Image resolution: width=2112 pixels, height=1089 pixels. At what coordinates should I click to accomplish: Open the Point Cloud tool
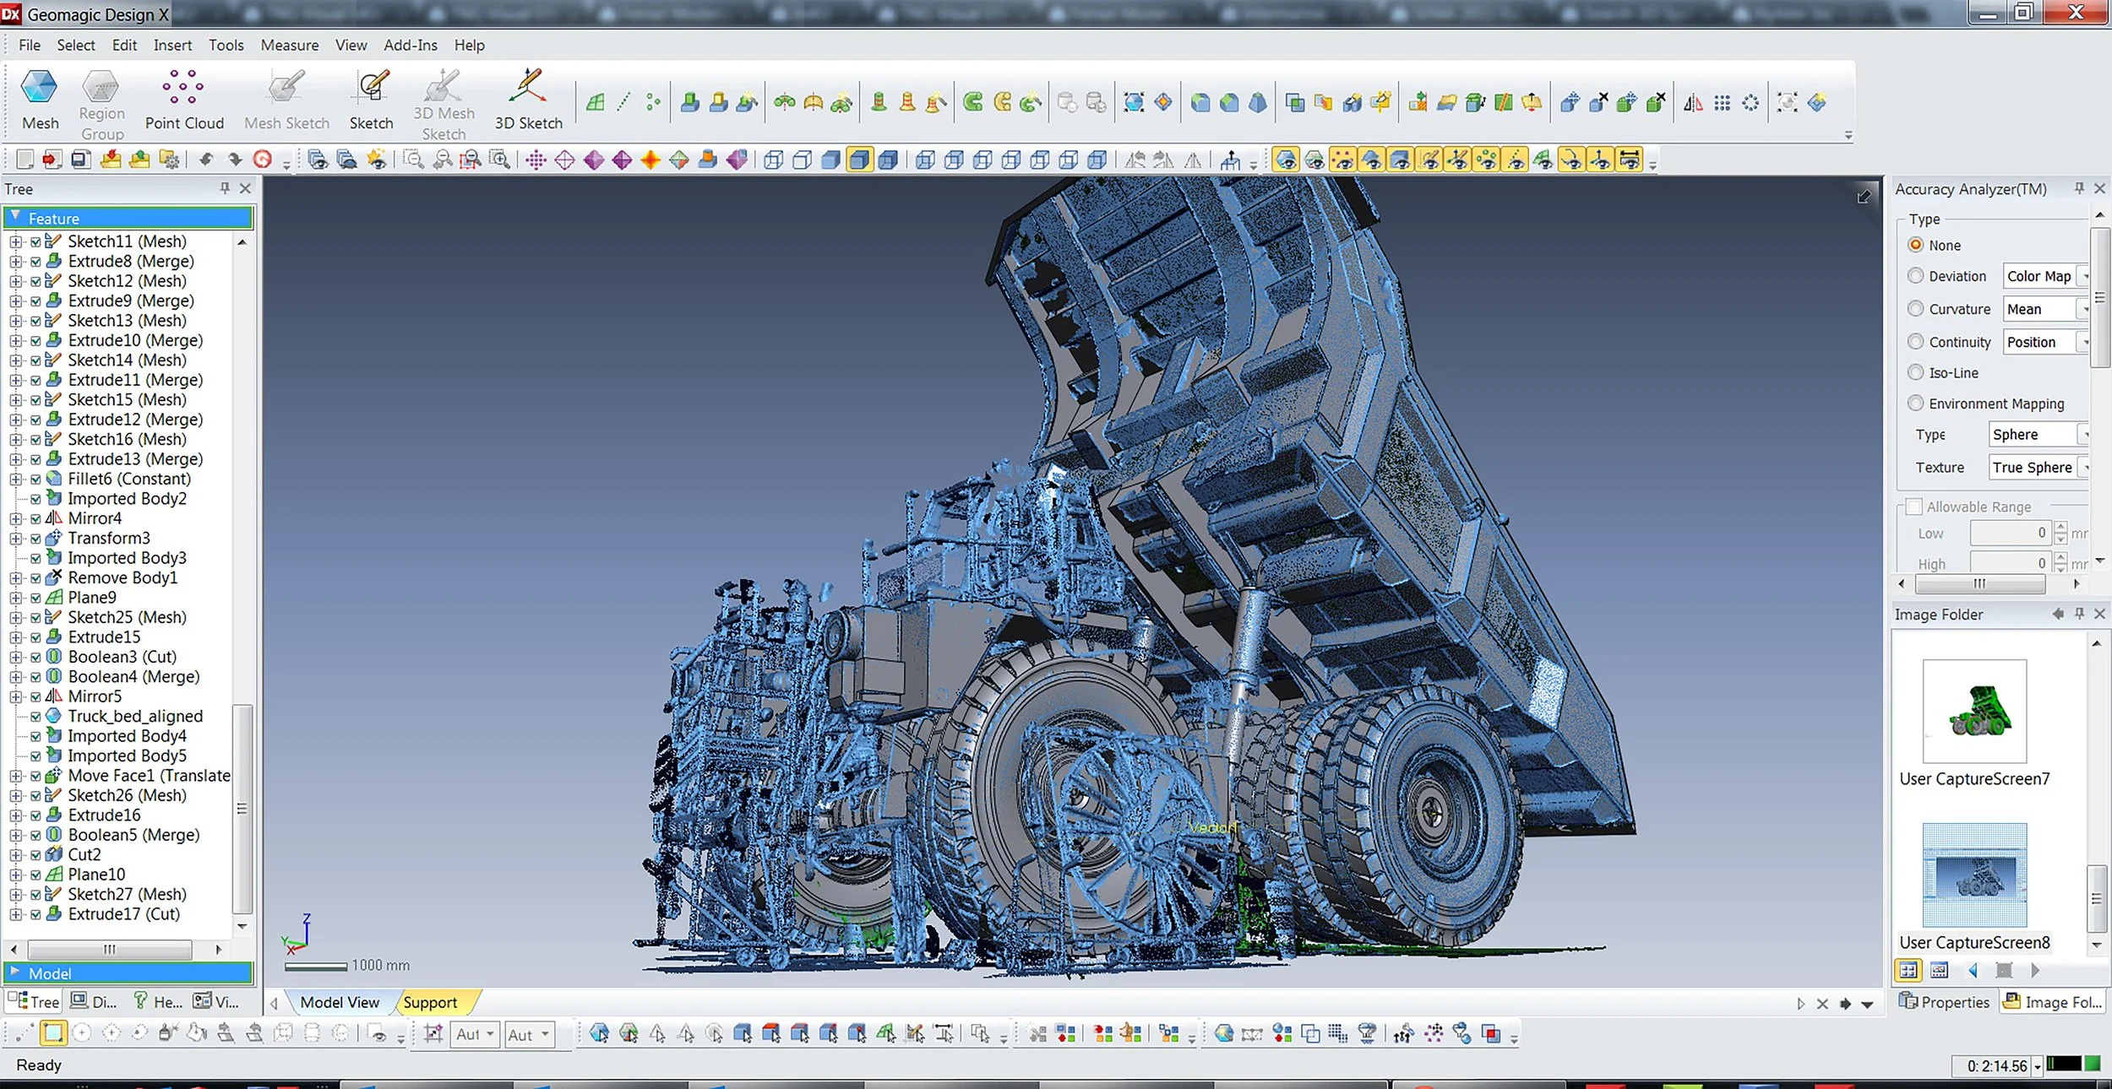183,87
